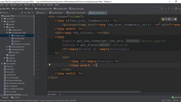Collapse the wp-content folder
Viewport: 181px width, 102px height.
point(2,22)
